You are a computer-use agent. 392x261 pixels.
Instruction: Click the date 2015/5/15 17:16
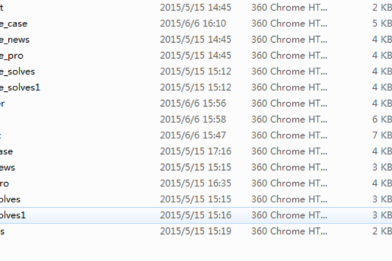[x=196, y=151]
